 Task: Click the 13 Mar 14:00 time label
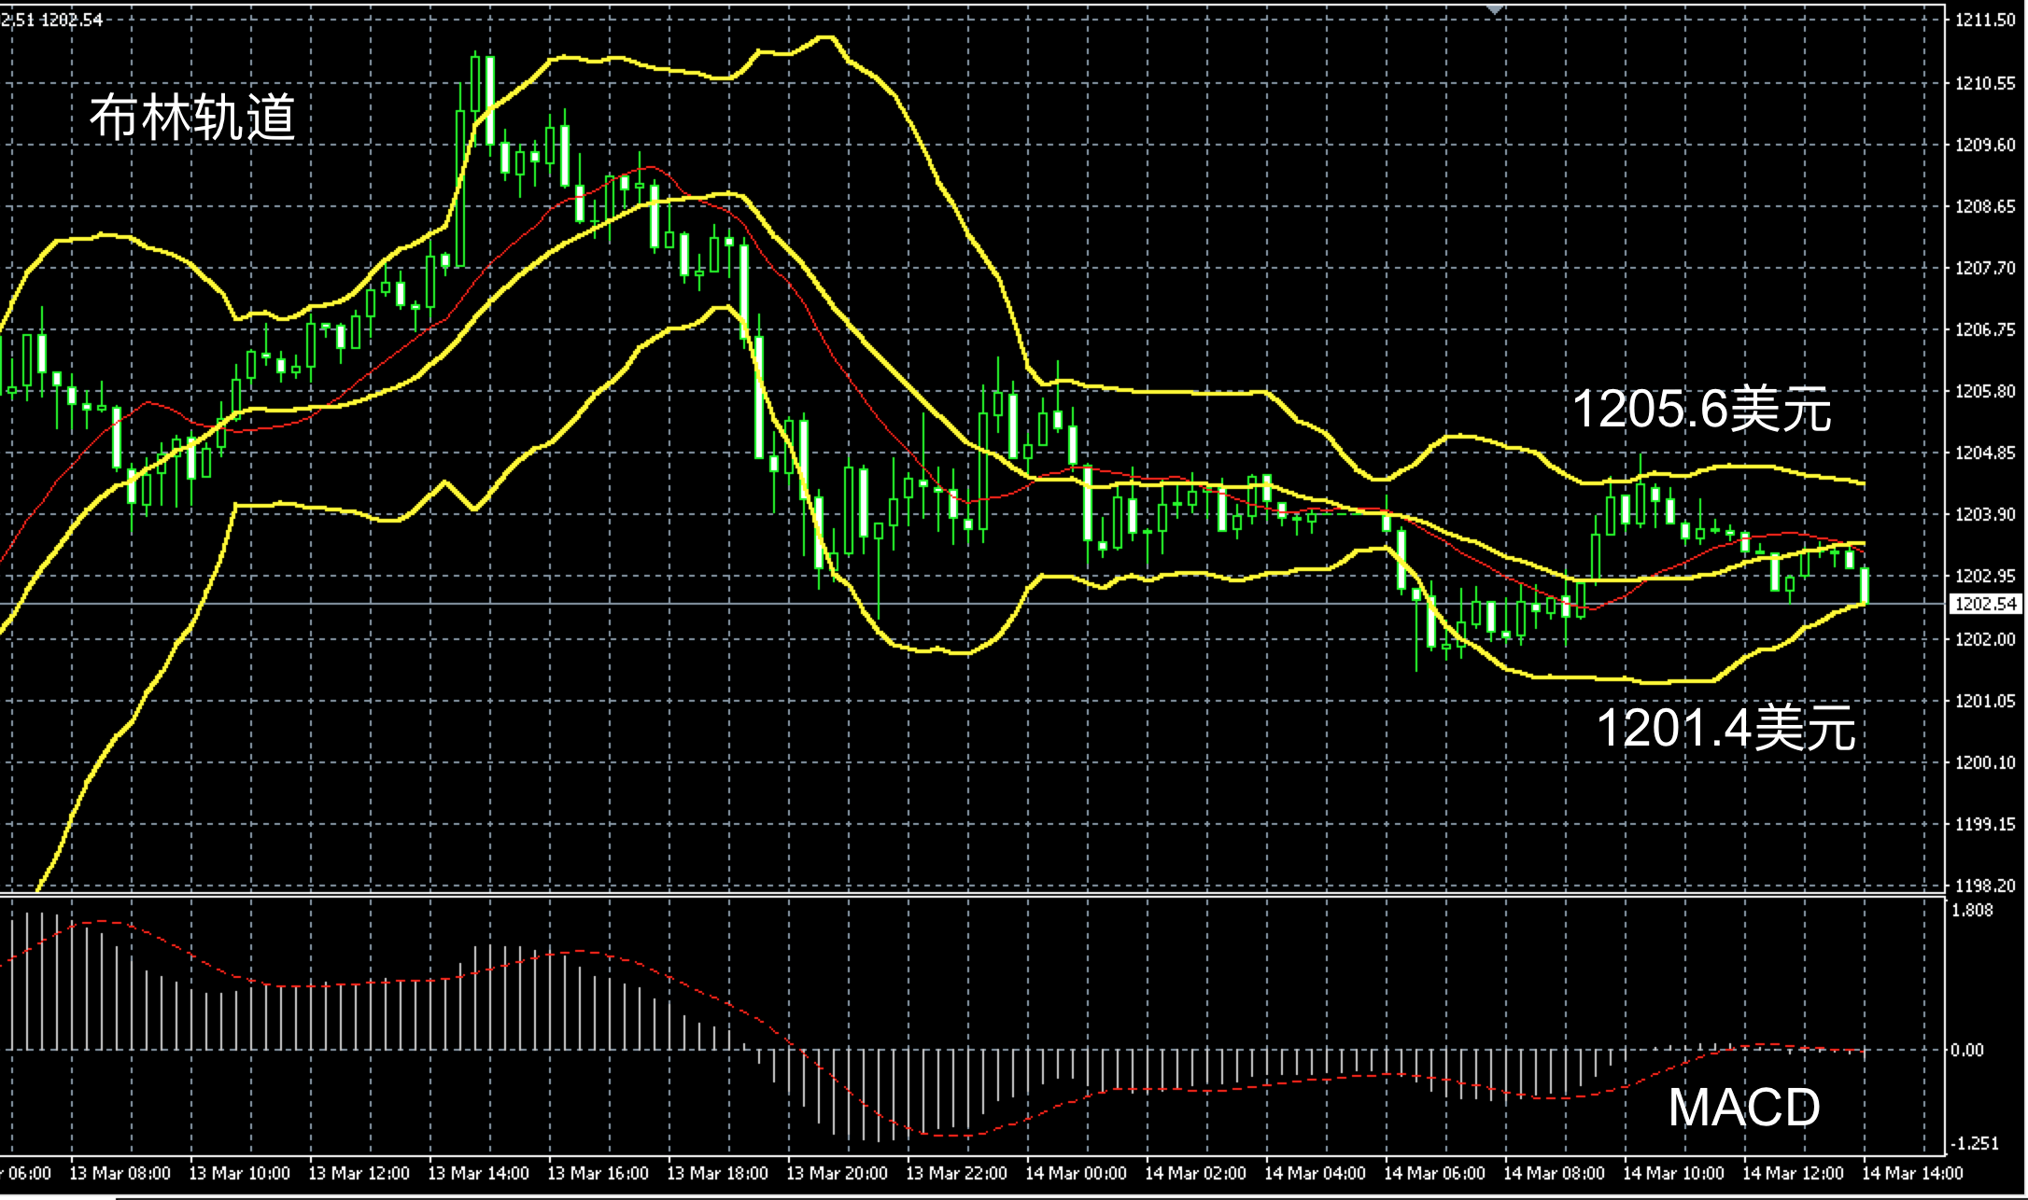[x=478, y=1173]
